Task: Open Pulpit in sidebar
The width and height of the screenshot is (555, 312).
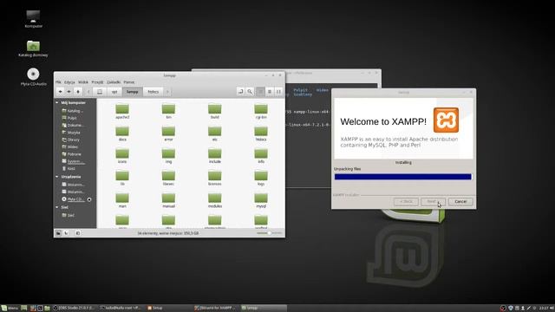Action: [x=69, y=118]
